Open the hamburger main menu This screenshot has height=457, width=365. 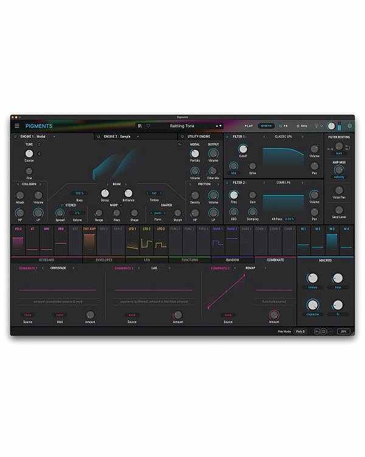pyautogui.click(x=17, y=126)
